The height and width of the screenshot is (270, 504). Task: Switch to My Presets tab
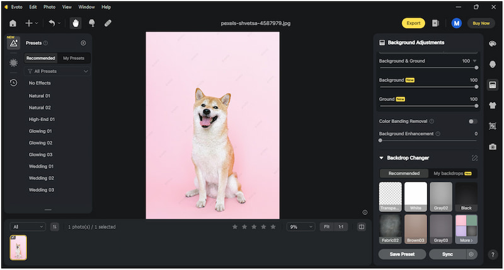coord(74,58)
